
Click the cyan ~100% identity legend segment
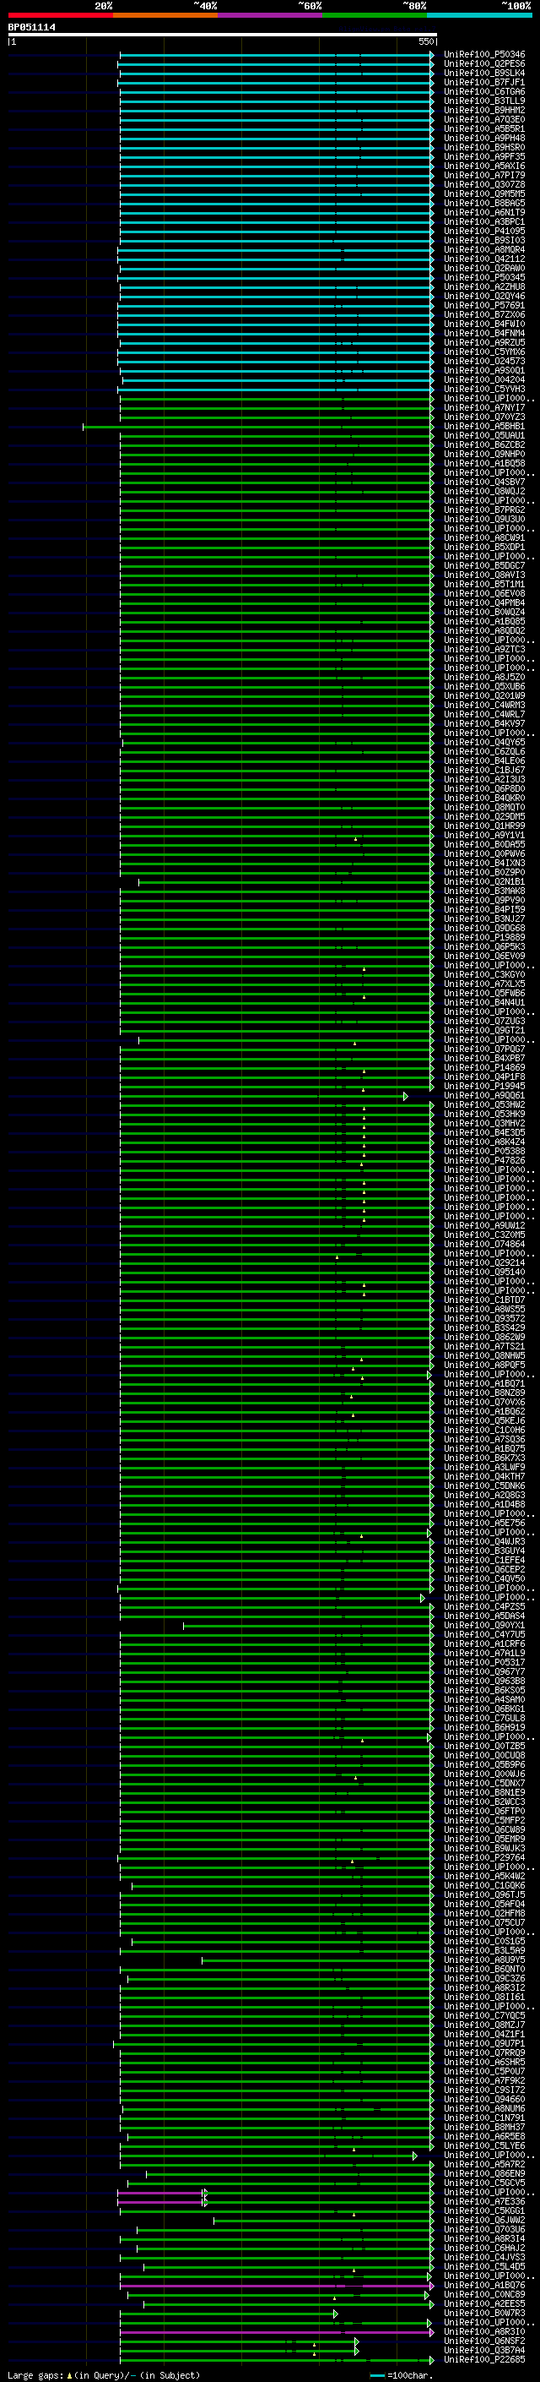click(479, 15)
